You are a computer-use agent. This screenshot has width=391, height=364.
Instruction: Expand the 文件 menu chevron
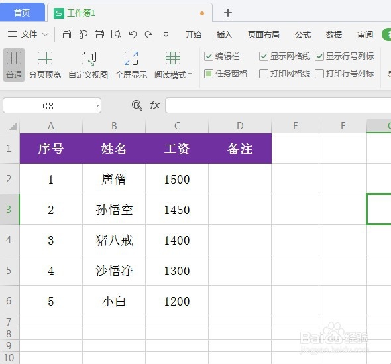click(x=45, y=34)
